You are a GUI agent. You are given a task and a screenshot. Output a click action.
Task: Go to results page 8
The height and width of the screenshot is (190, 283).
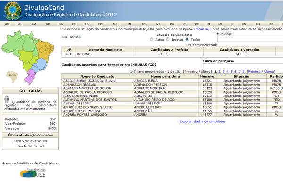pyautogui.click(x=243, y=71)
